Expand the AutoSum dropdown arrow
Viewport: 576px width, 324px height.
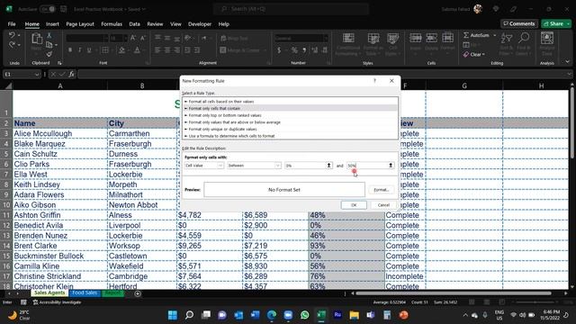coord(494,35)
